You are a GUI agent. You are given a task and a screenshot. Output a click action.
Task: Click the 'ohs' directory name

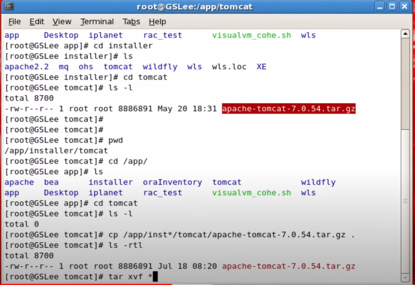pyautogui.click(x=86, y=66)
